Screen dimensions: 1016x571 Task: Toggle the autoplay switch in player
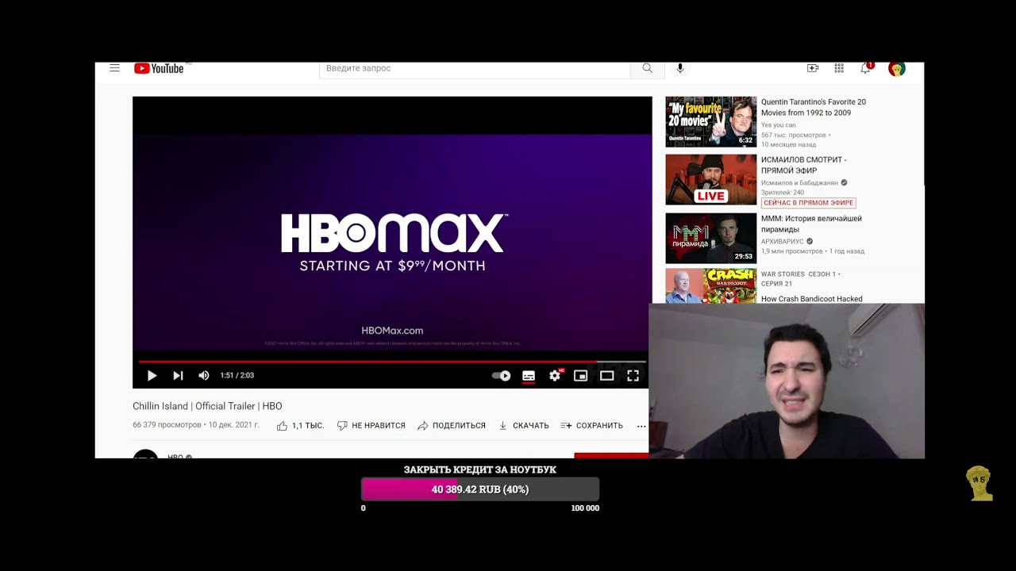tap(502, 376)
